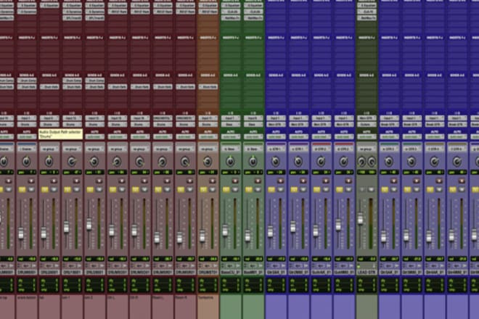Click the pan knob on the OH R track
479x319 pixels.
(139, 161)
